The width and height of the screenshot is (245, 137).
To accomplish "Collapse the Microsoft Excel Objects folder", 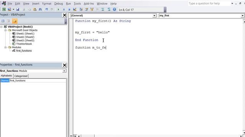I will (x=5, y=30).
